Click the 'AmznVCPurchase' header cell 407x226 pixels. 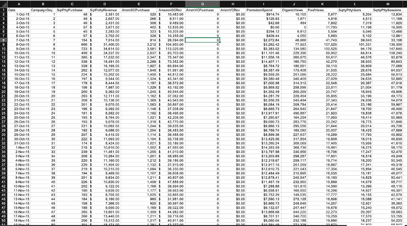pos(202,10)
